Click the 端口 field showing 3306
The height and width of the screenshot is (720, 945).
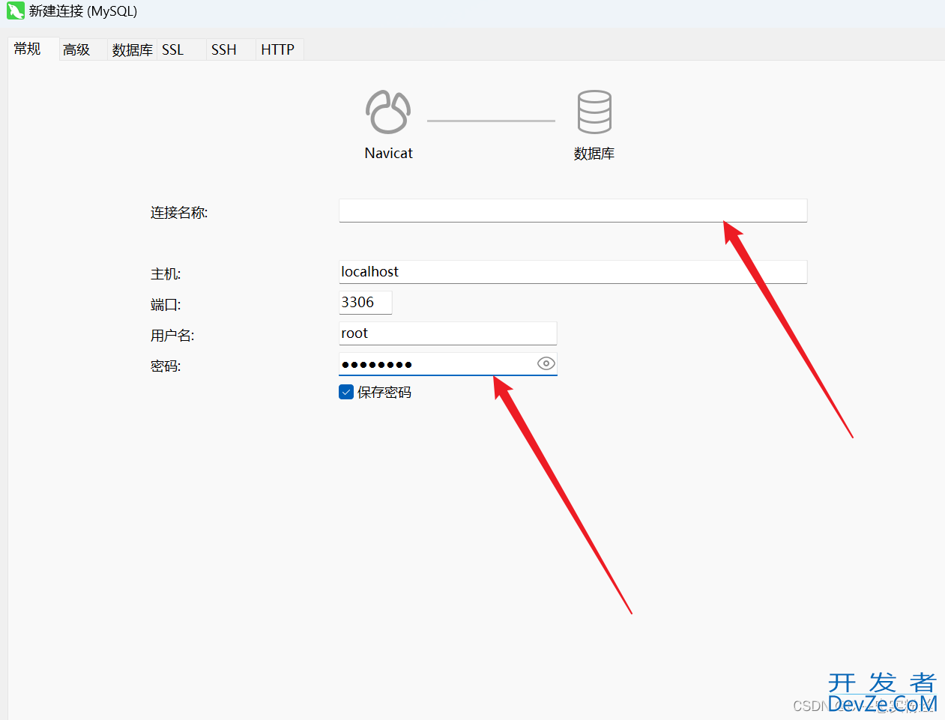coord(365,303)
